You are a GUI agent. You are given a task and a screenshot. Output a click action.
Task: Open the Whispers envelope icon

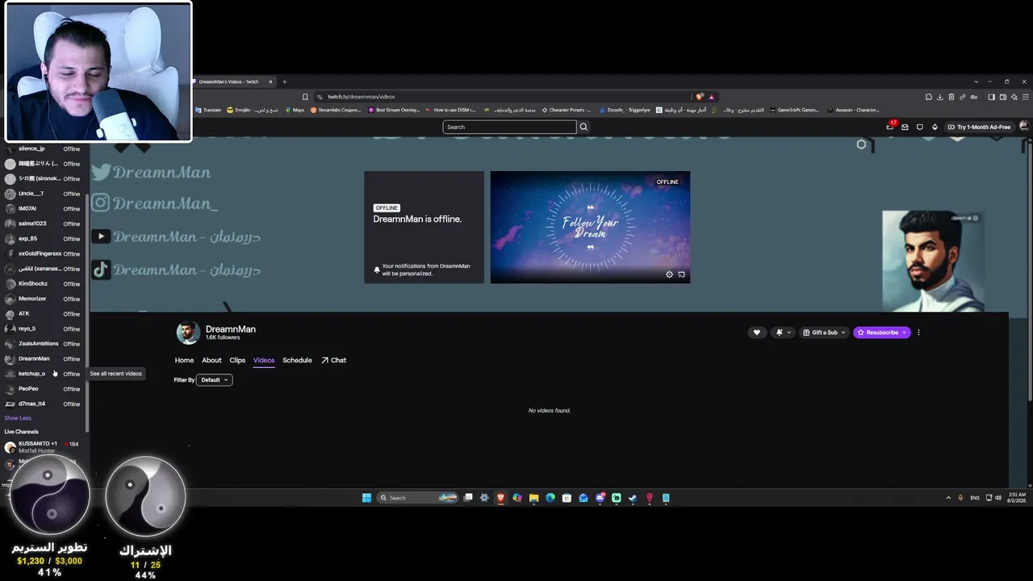coord(905,127)
